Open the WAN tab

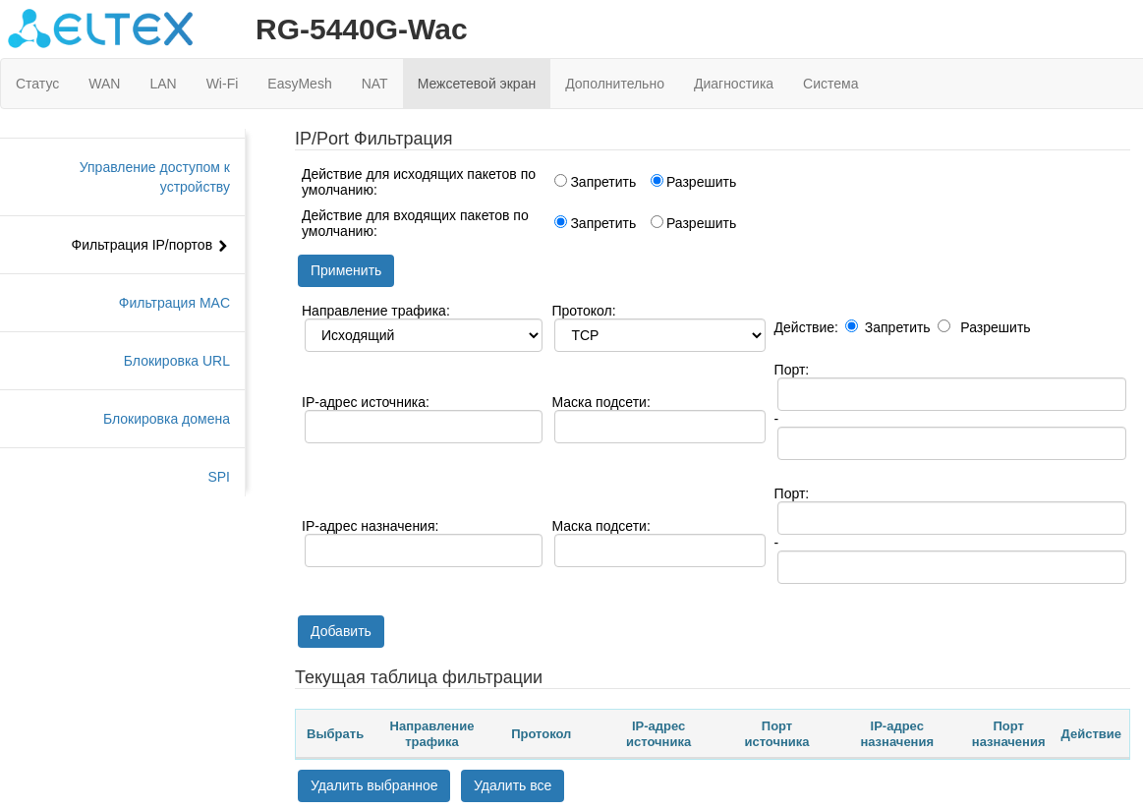[x=104, y=84]
